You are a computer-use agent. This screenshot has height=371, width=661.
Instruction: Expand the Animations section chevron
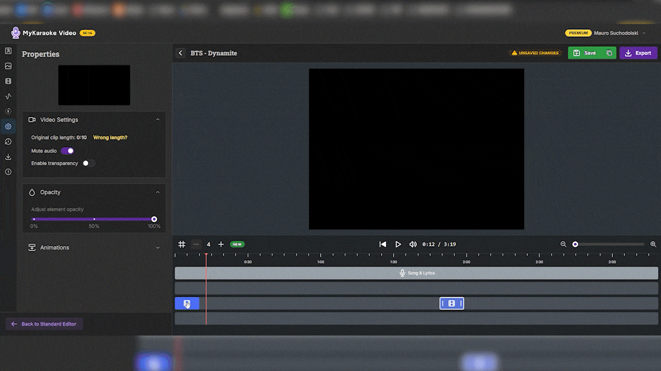pos(158,247)
